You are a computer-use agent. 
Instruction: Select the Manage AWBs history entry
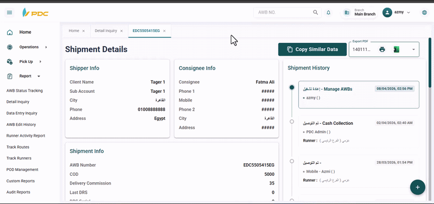359,94
